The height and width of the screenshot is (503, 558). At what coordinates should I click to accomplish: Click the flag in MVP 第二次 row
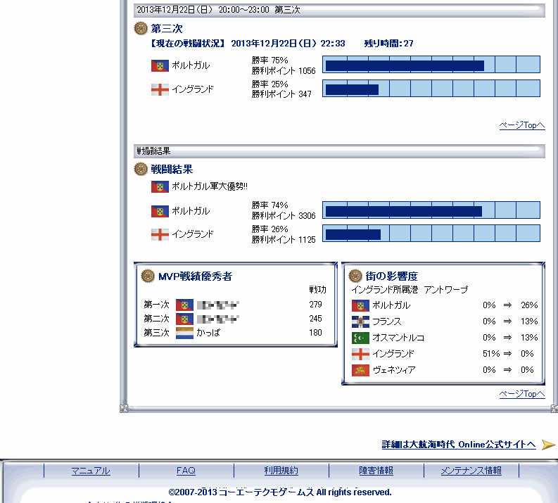(184, 319)
